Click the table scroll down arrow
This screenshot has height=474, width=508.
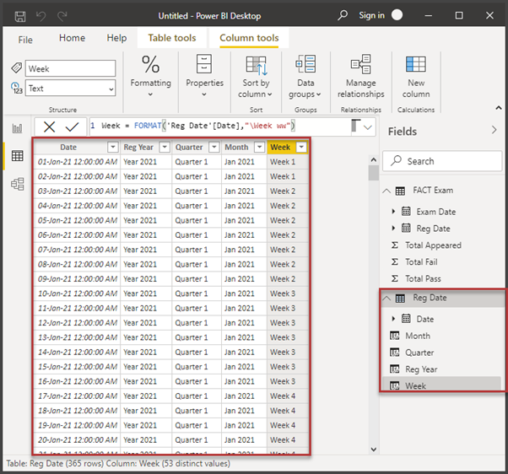tap(374, 449)
